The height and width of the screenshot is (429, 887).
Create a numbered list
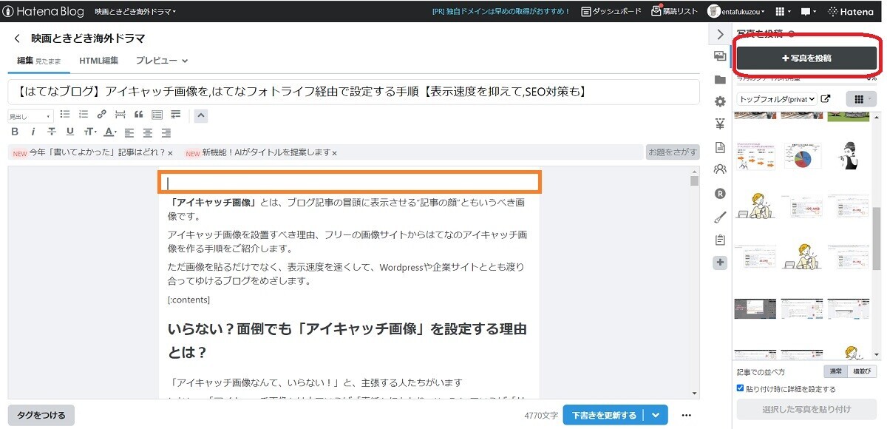[x=82, y=115]
